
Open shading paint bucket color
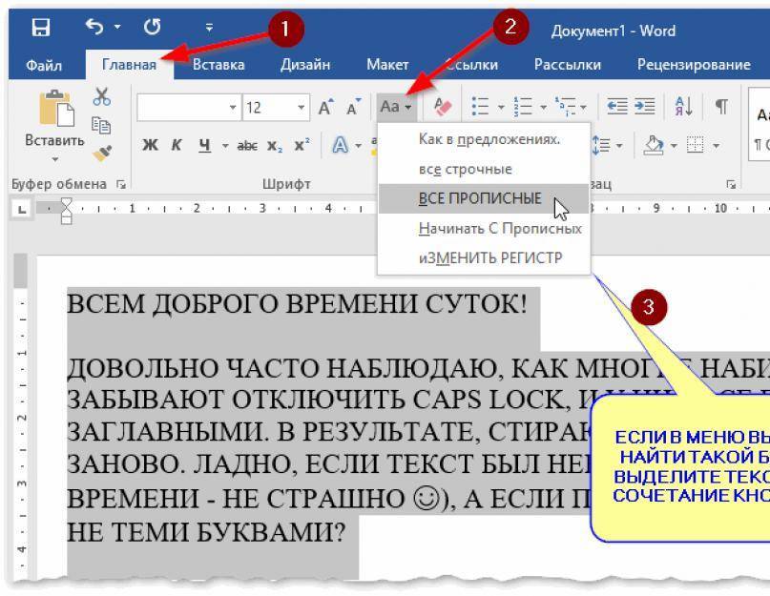click(x=653, y=146)
